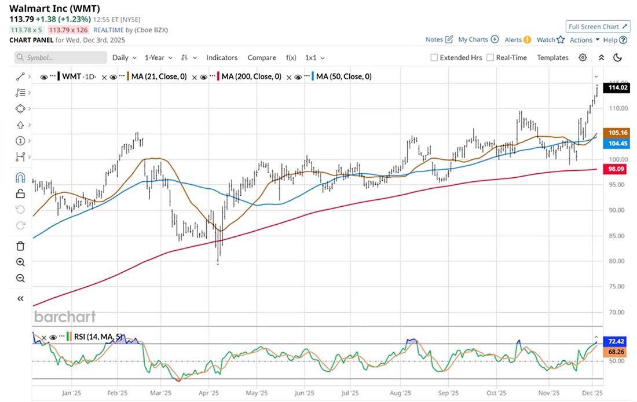Select the shapes drawing tool
Screen dimensions: 637x402
(20, 108)
